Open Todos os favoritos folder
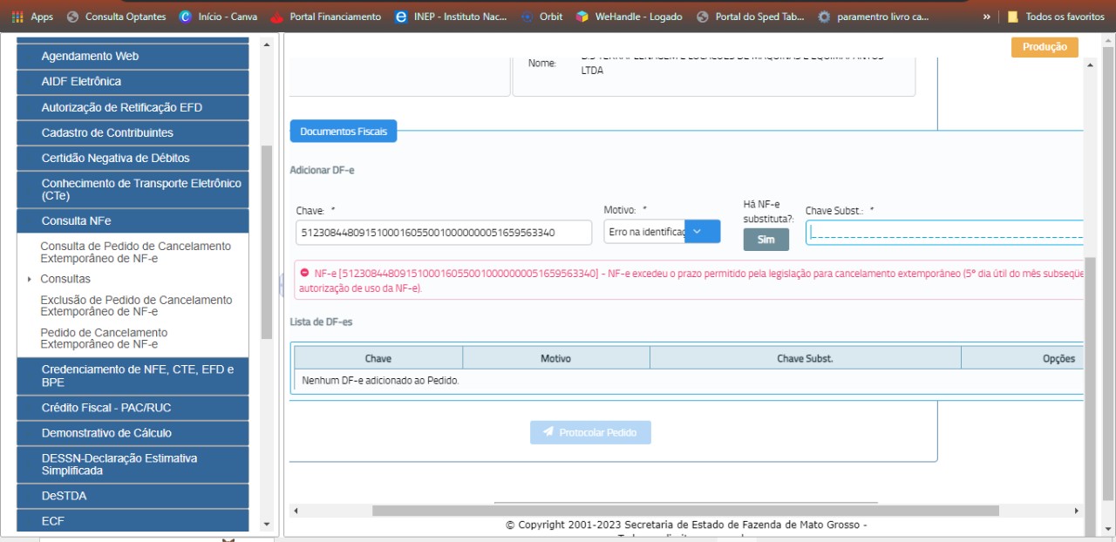1116x542 pixels. (x=1055, y=17)
